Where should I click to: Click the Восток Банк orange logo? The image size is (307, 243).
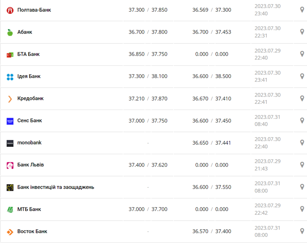[x=10, y=232]
